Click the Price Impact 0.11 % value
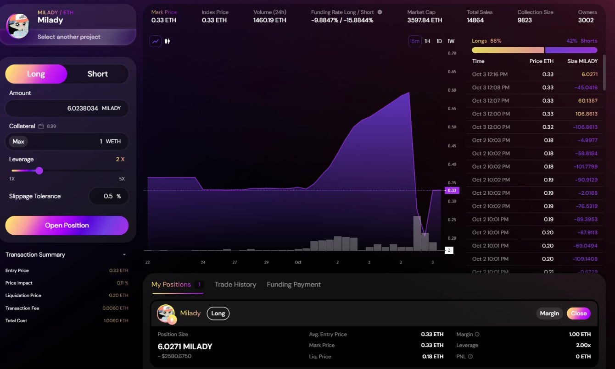This screenshot has width=615, height=369. (123, 283)
